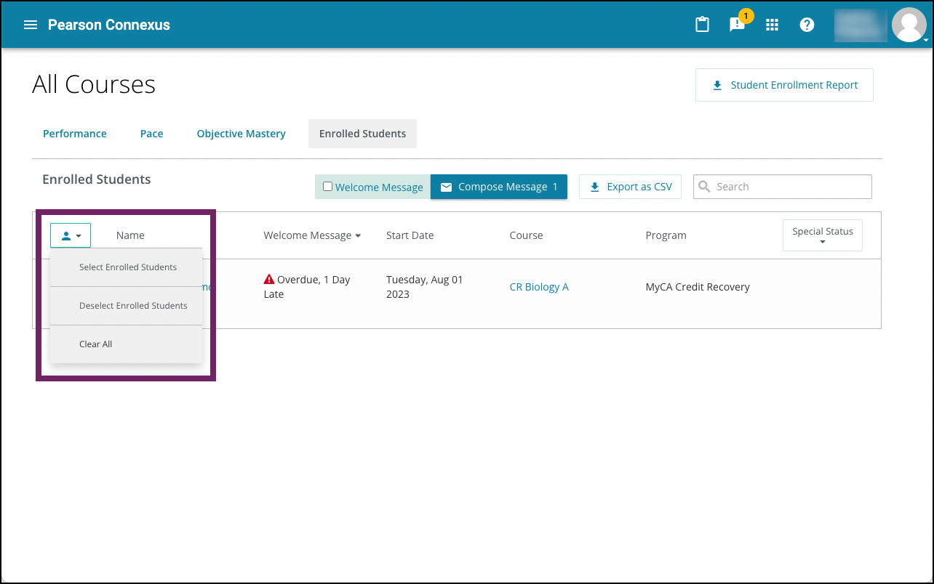Open the user profile avatar

click(x=909, y=25)
